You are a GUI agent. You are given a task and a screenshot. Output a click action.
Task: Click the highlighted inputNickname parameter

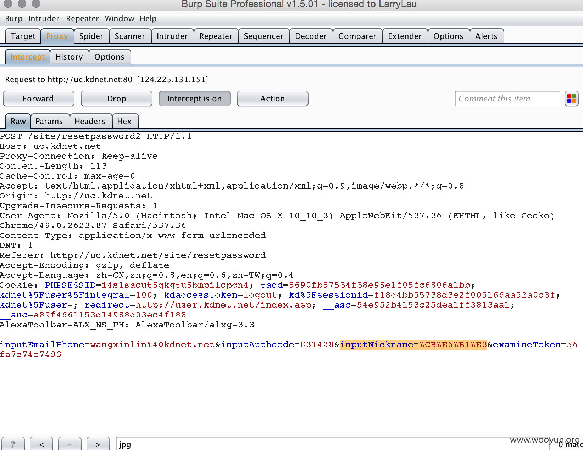pos(413,344)
